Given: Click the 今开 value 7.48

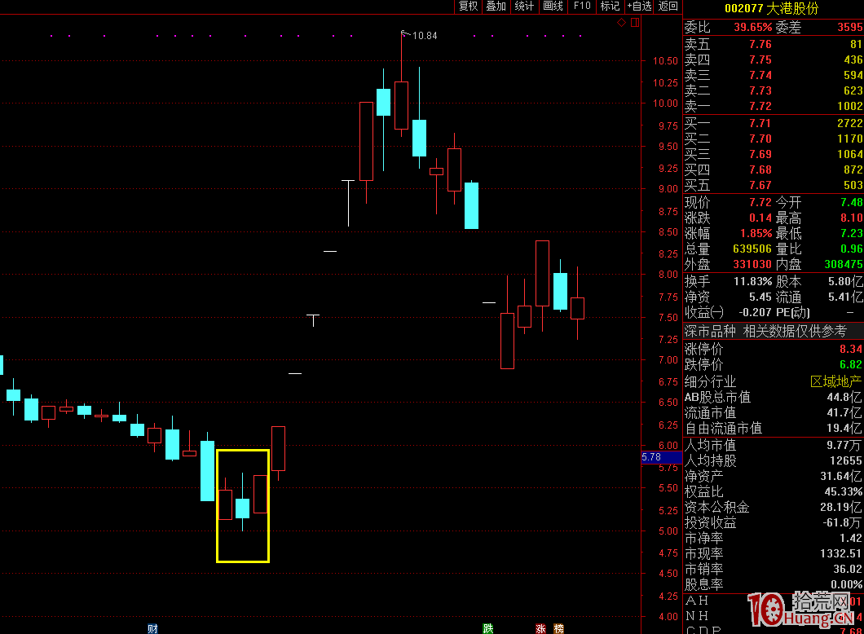Looking at the screenshot, I should click(851, 202).
